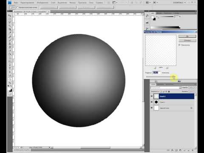204x153 pixels.
Task: Click the Cancel button in the Gaussian Blur dialog
Action: (x=187, y=40)
